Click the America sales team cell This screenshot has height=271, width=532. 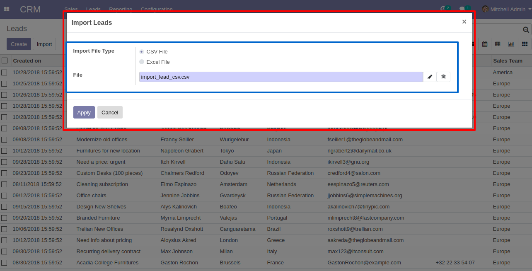pos(503,73)
